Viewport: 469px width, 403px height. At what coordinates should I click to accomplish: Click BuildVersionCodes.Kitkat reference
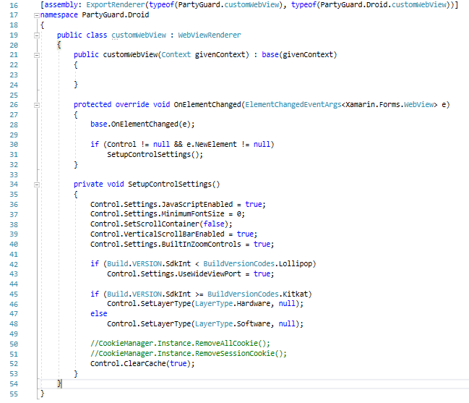[257, 294]
